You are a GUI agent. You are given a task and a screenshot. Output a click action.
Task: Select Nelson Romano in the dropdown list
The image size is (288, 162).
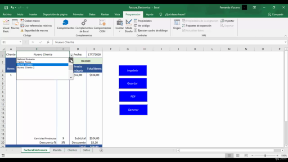tap(42, 59)
